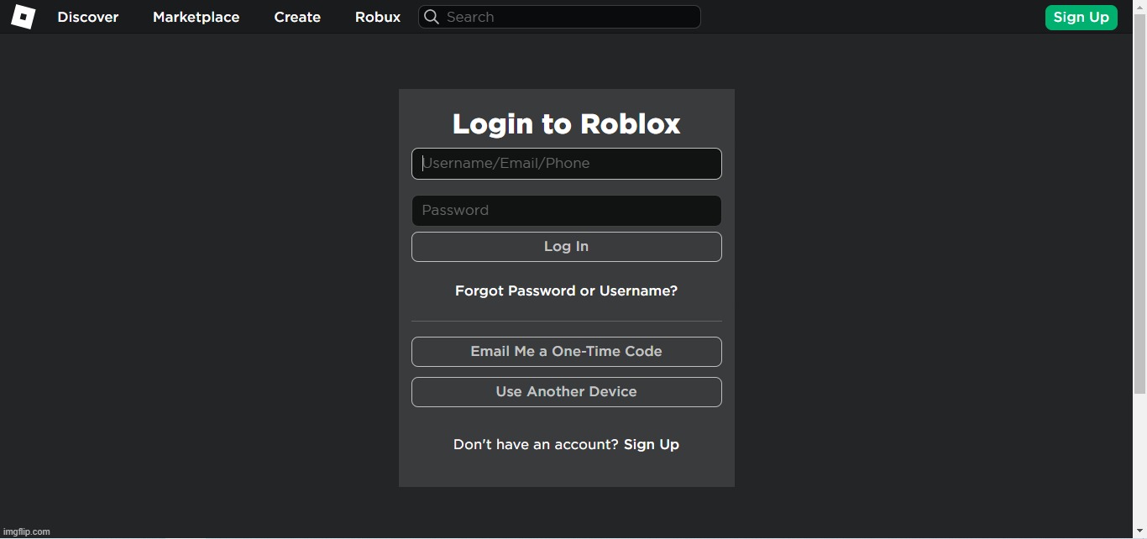Click the scrollbar up arrow

click(x=1139, y=5)
